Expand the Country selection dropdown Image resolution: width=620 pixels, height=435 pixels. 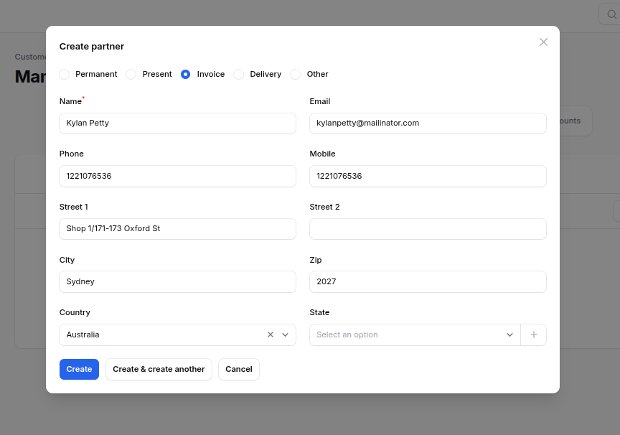click(285, 335)
